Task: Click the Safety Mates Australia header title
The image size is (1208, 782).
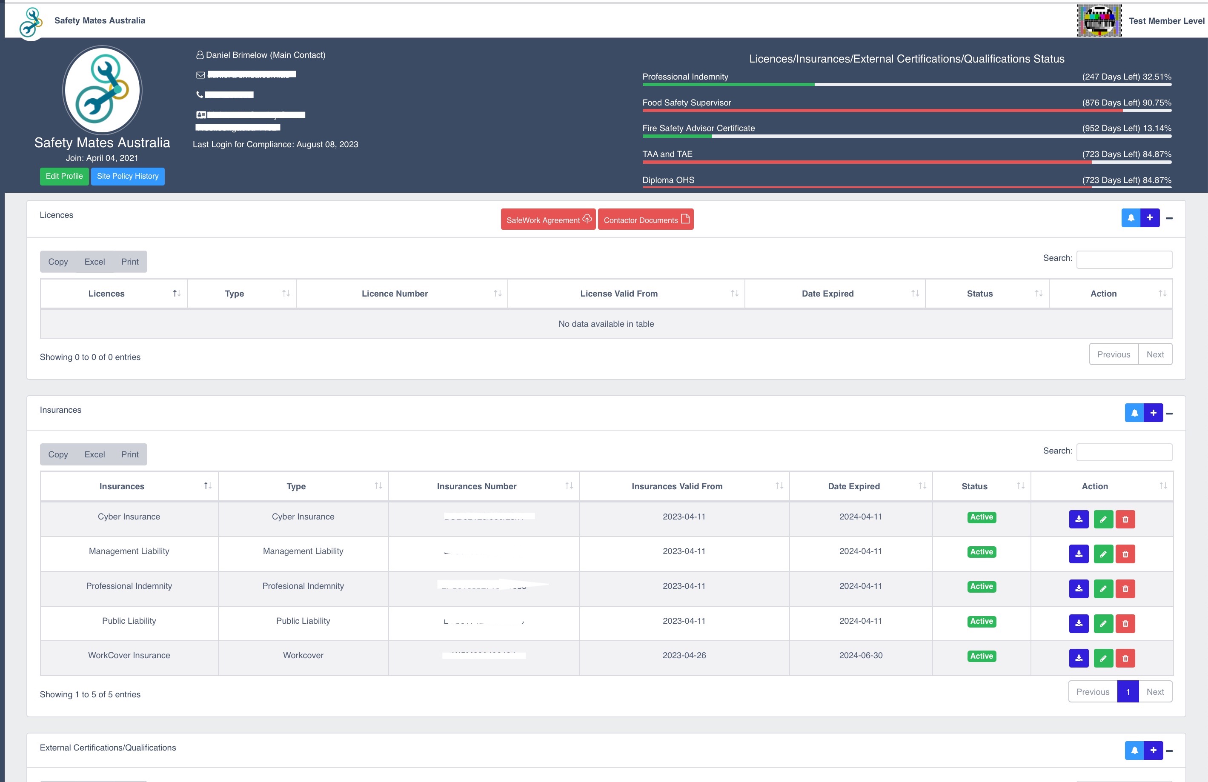Action: coord(100,20)
